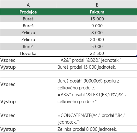
Task: Select the first Bureš cell
Action: click(28, 19)
